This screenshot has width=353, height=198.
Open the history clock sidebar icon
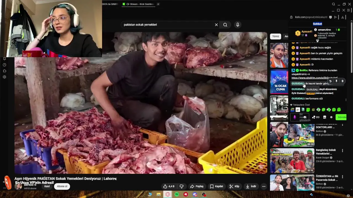(x=4, y=65)
